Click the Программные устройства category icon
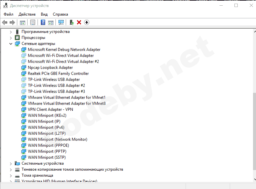The height and width of the screenshot is (189, 256). [17, 32]
